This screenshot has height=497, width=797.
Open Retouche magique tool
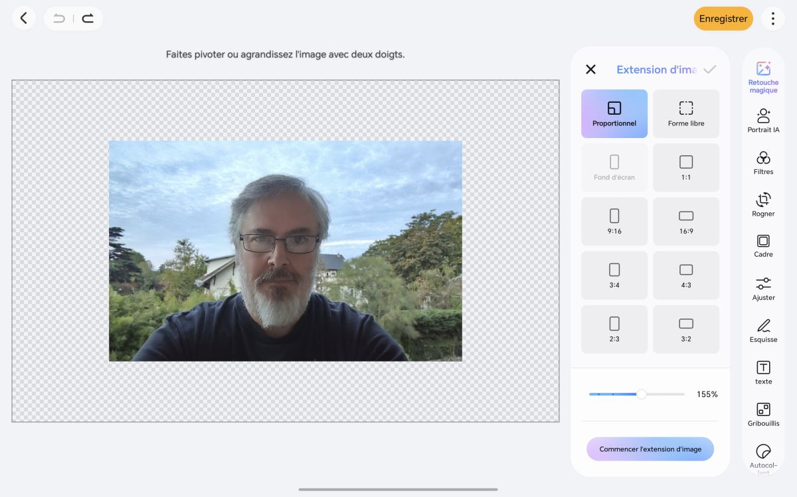(764, 77)
